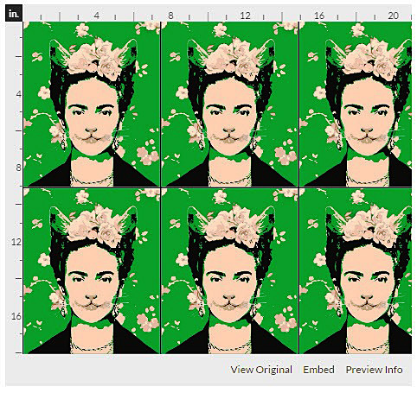Click the 16 mark on horizontal ruler
The height and width of the screenshot is (393, 417).
(x=319, y=16)
